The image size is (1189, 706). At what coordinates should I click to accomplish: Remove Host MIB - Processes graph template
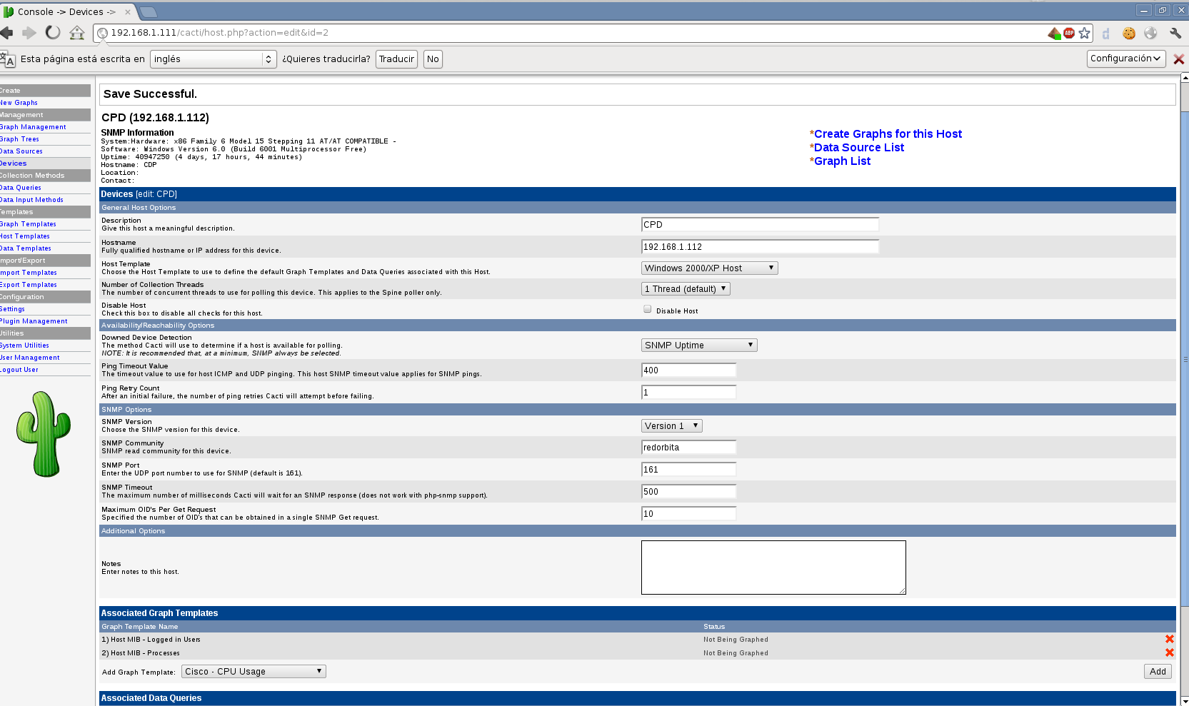1169,653
